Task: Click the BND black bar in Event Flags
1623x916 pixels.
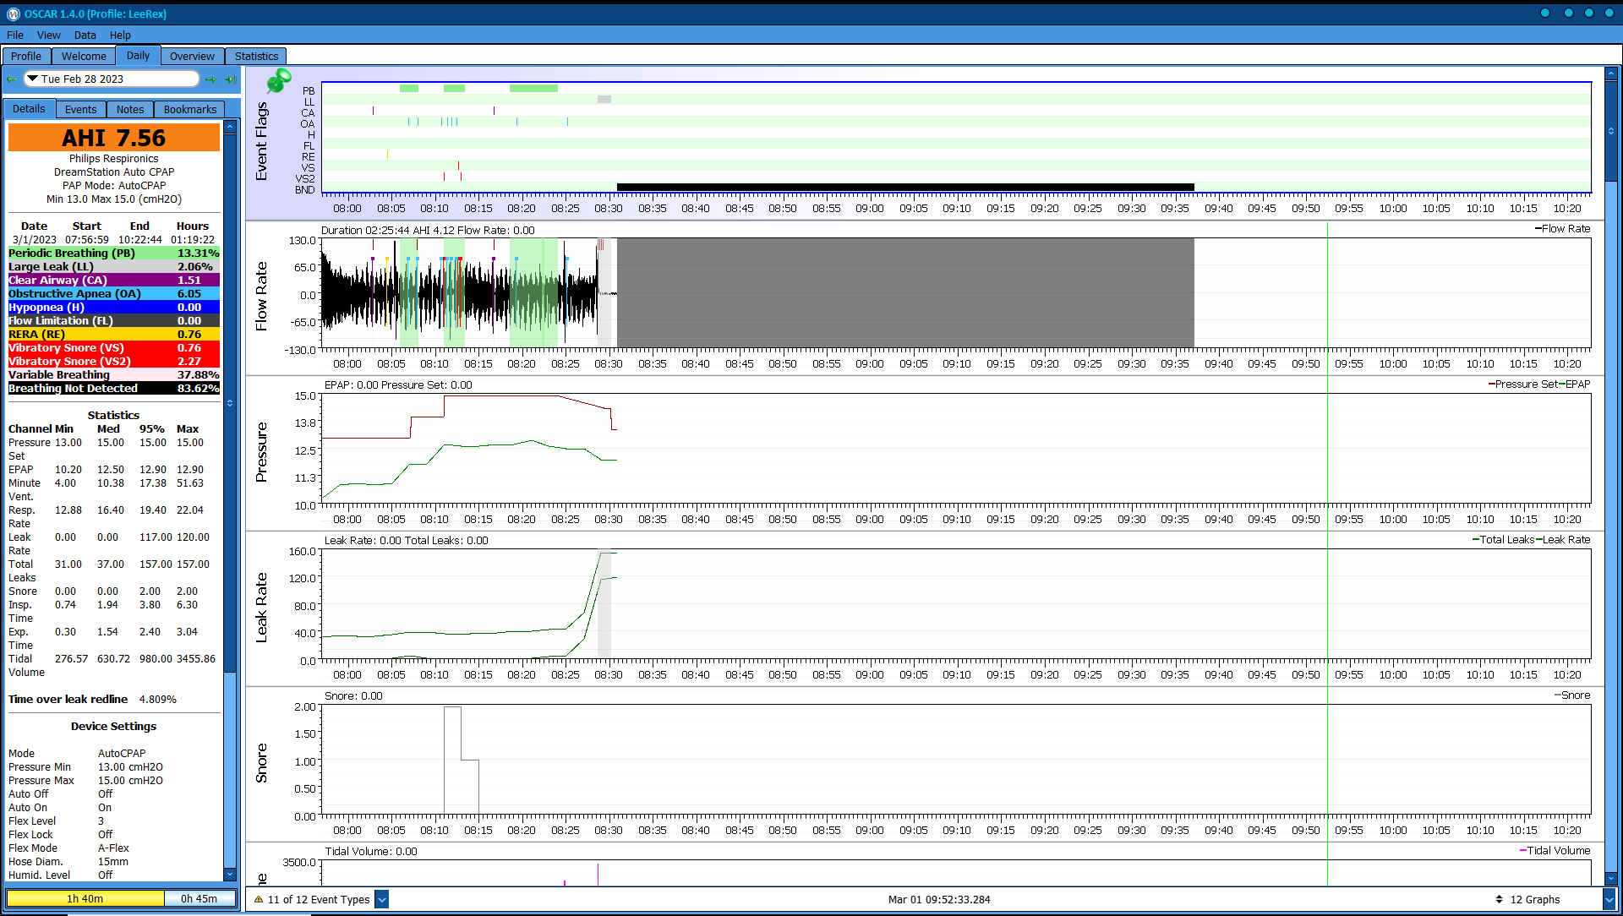Action: [905, 187]
